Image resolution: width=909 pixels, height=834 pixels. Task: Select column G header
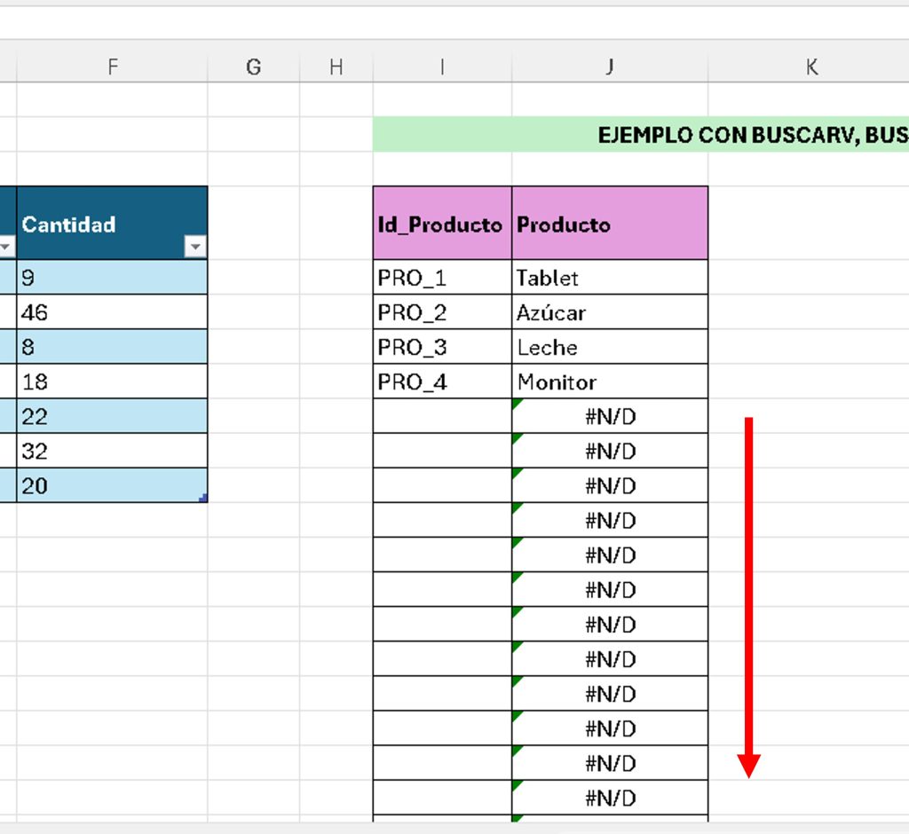click(x=253, y=67)
